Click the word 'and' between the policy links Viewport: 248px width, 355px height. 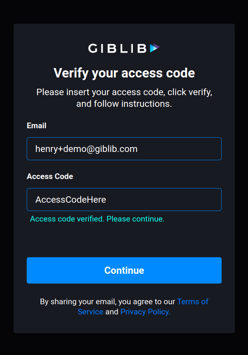[112, 312]
